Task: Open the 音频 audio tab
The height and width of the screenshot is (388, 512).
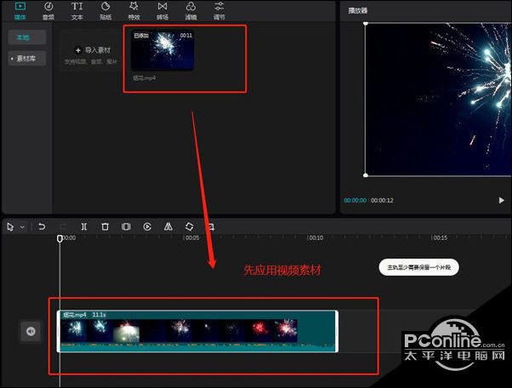Action: pyautogui.click(x=48, y=11)
